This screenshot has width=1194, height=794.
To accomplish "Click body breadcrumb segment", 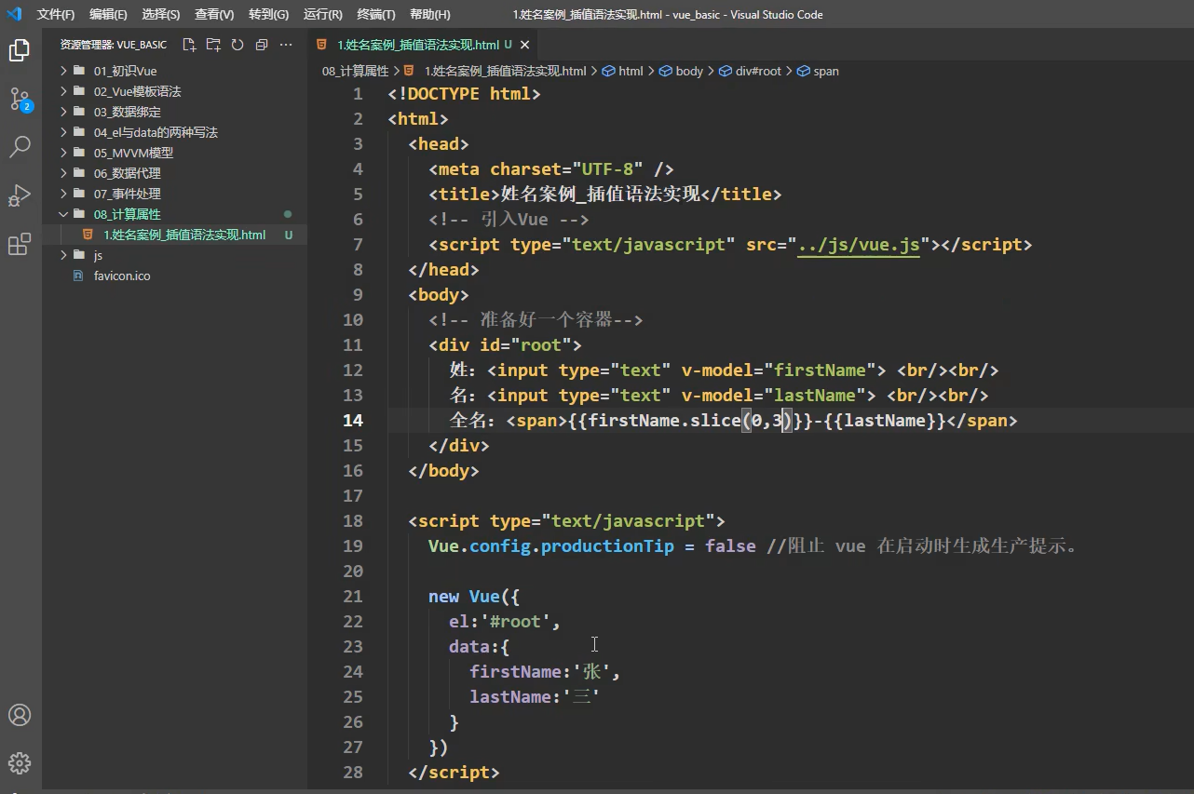I will coord(689,71).
